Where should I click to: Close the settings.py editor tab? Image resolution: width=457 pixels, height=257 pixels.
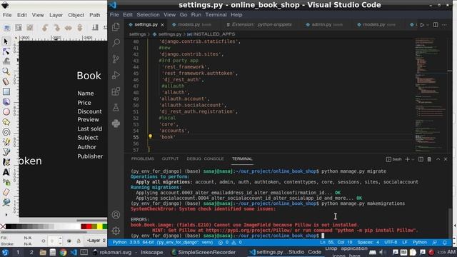click(x=162, y=25)
